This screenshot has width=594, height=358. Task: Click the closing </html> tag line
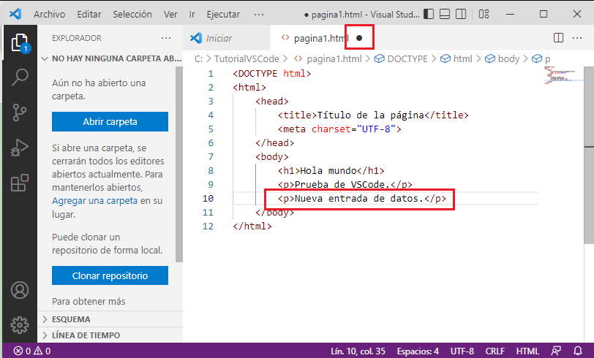(x=252, y=226)
